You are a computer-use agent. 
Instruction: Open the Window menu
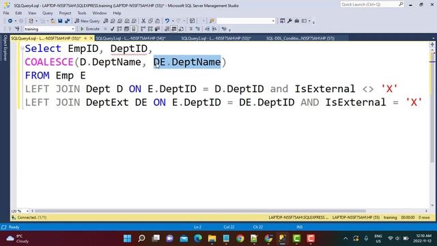[100, 13]
